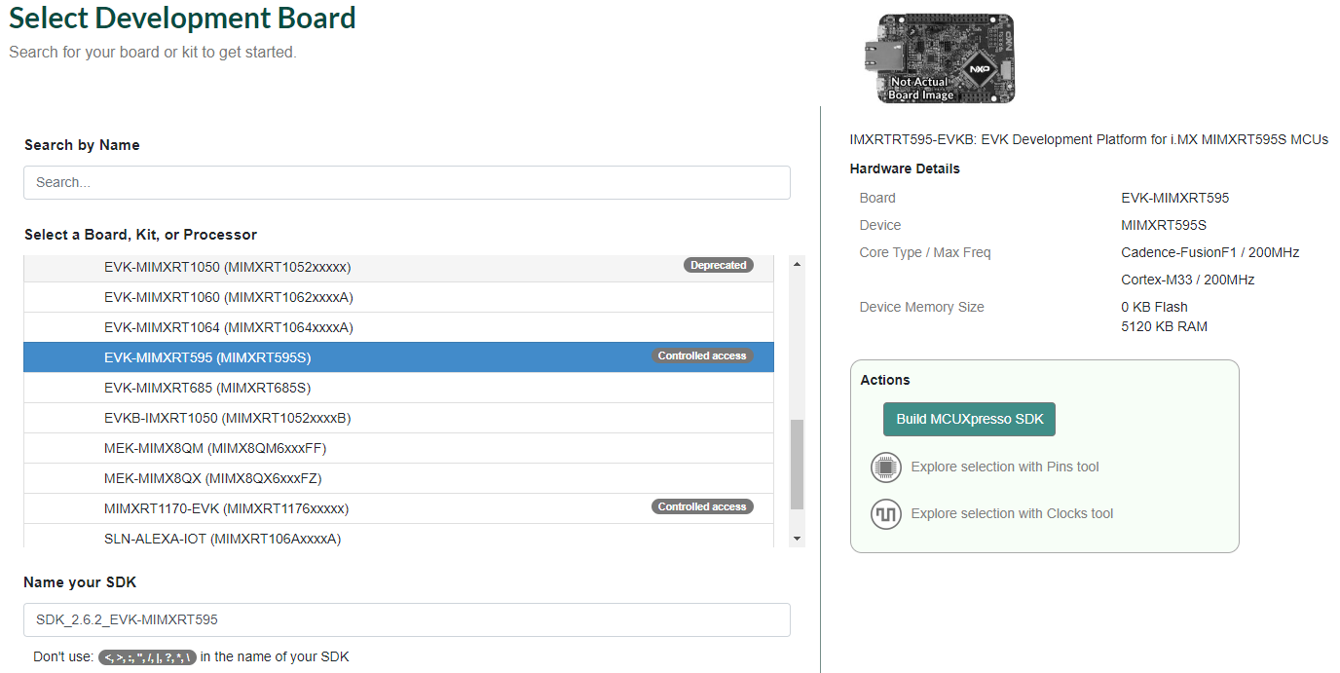Select MIMXRT1170-EVK board entry
This screenshot has width=1340, height=673.
click(x=226, y=508)
